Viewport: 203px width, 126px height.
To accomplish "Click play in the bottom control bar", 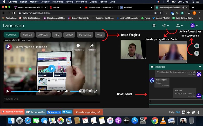I will coord(8,91).
